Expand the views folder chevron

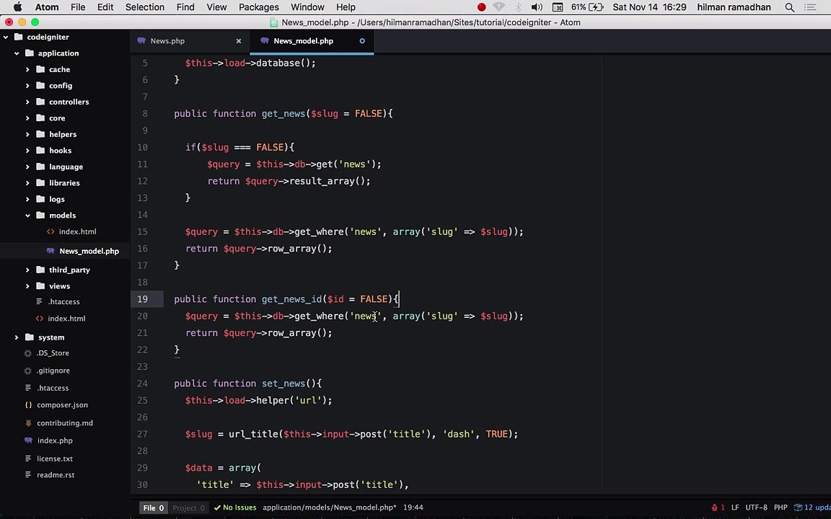pyautogui.click(x=27, y=286)
